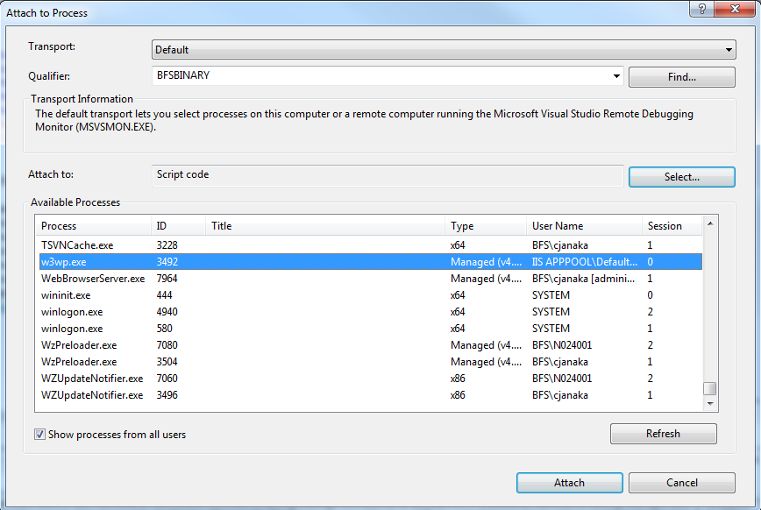Click the down arrow of the process list scrollbar

click(710, 403)
